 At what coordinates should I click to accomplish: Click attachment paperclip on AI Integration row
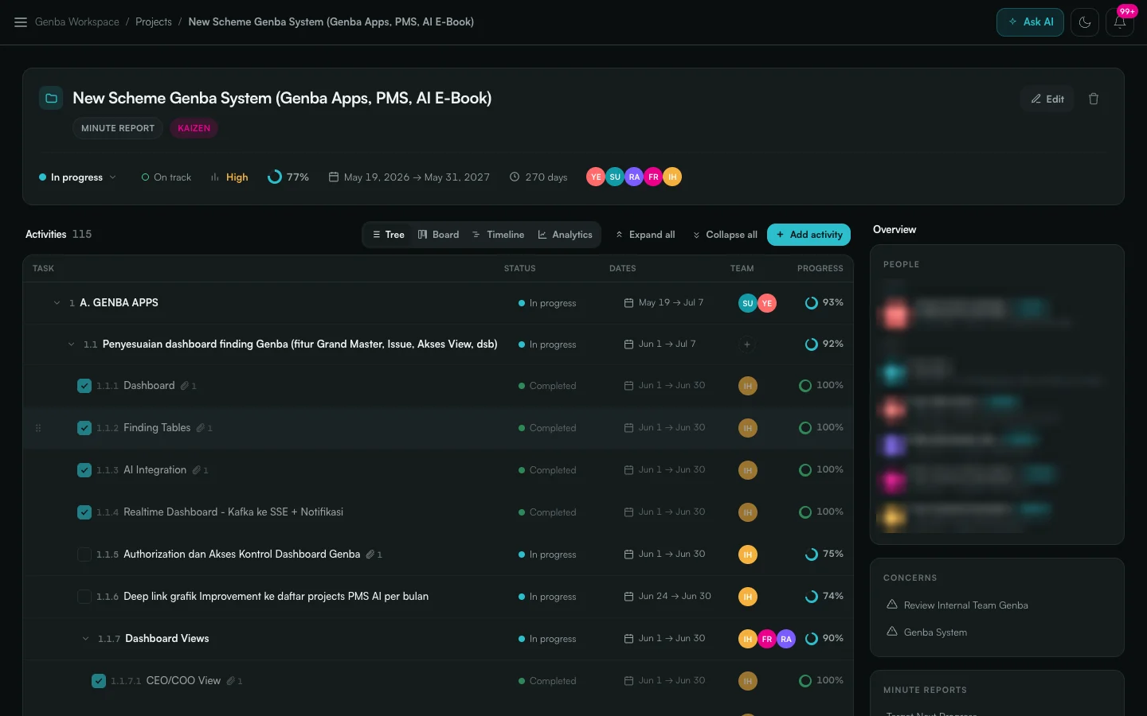[197, 470]
